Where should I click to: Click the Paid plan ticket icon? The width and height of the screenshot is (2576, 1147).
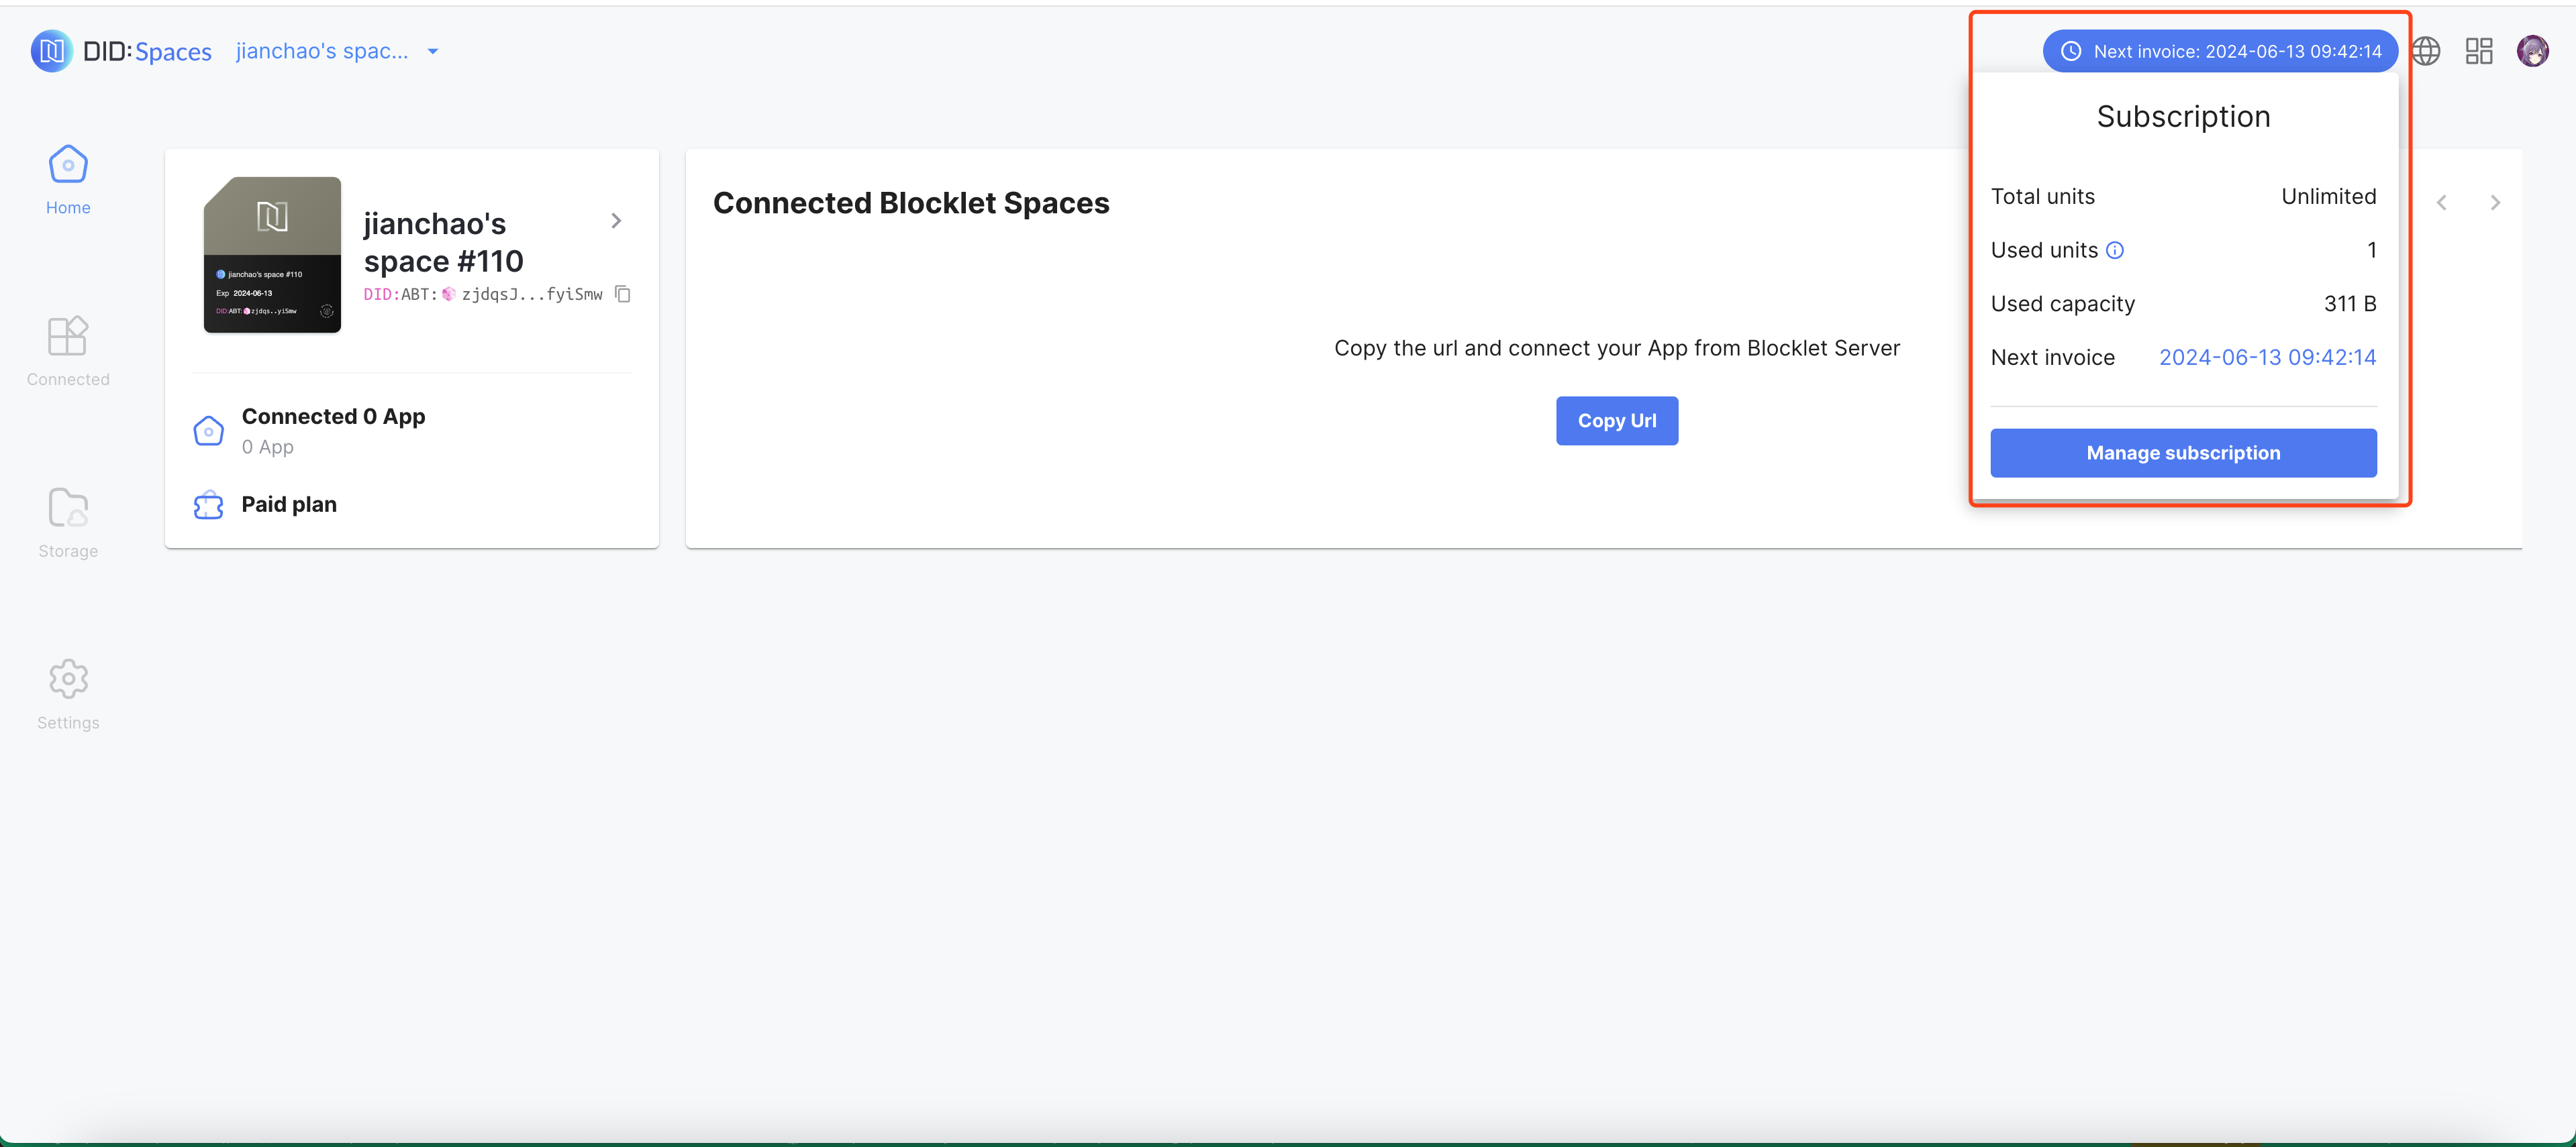[x=208, y=506]
